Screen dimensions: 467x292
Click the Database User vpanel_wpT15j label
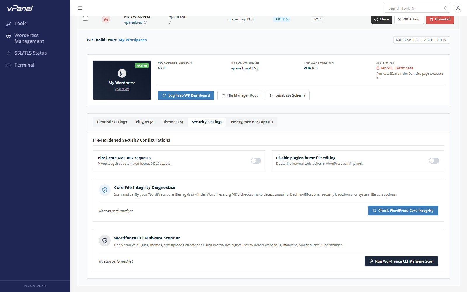(x=422, y=40)
